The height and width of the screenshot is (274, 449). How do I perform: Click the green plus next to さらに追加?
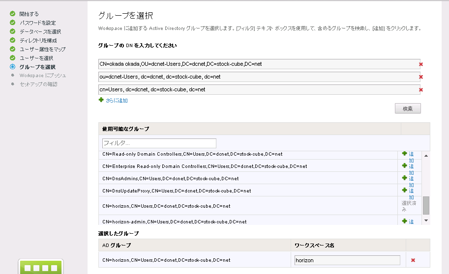click(x=101, y=100)
